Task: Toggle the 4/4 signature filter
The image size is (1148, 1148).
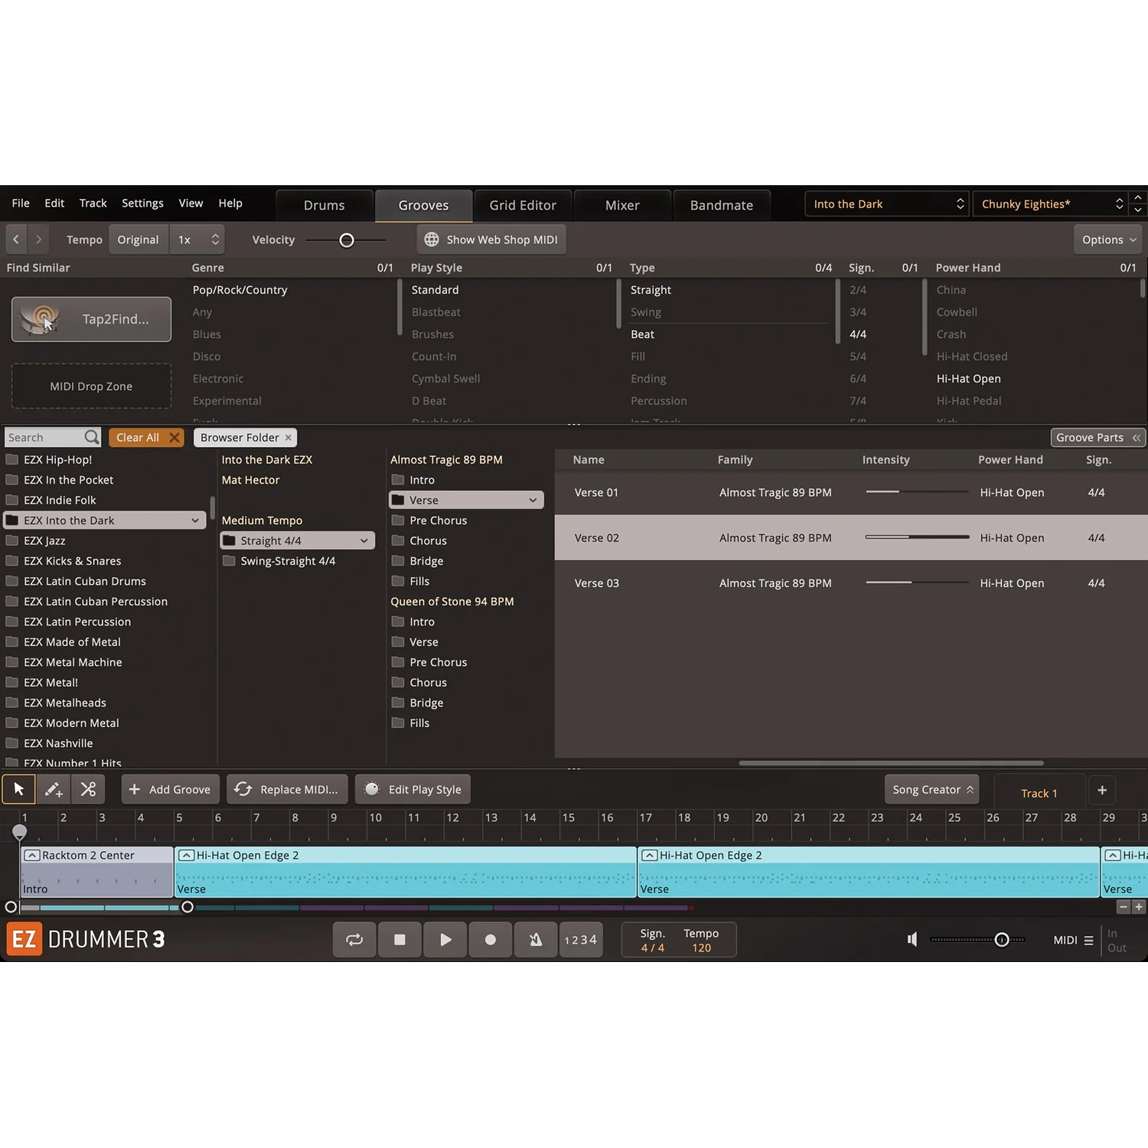Action: coord(858,334)
